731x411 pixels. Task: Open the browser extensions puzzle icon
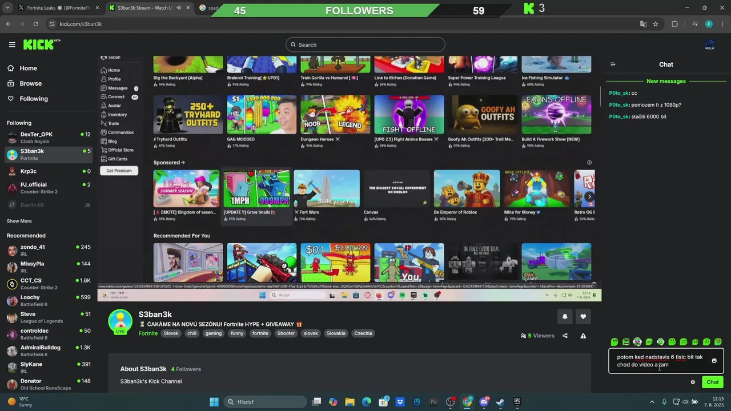tap(674, 24)
